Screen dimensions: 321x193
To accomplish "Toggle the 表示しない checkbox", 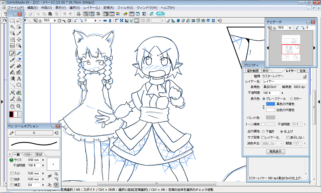I will pos(288,138).
